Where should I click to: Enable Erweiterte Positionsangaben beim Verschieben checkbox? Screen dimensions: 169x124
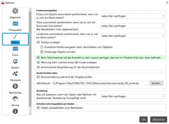pyautogui.click(x=42, y=47)
